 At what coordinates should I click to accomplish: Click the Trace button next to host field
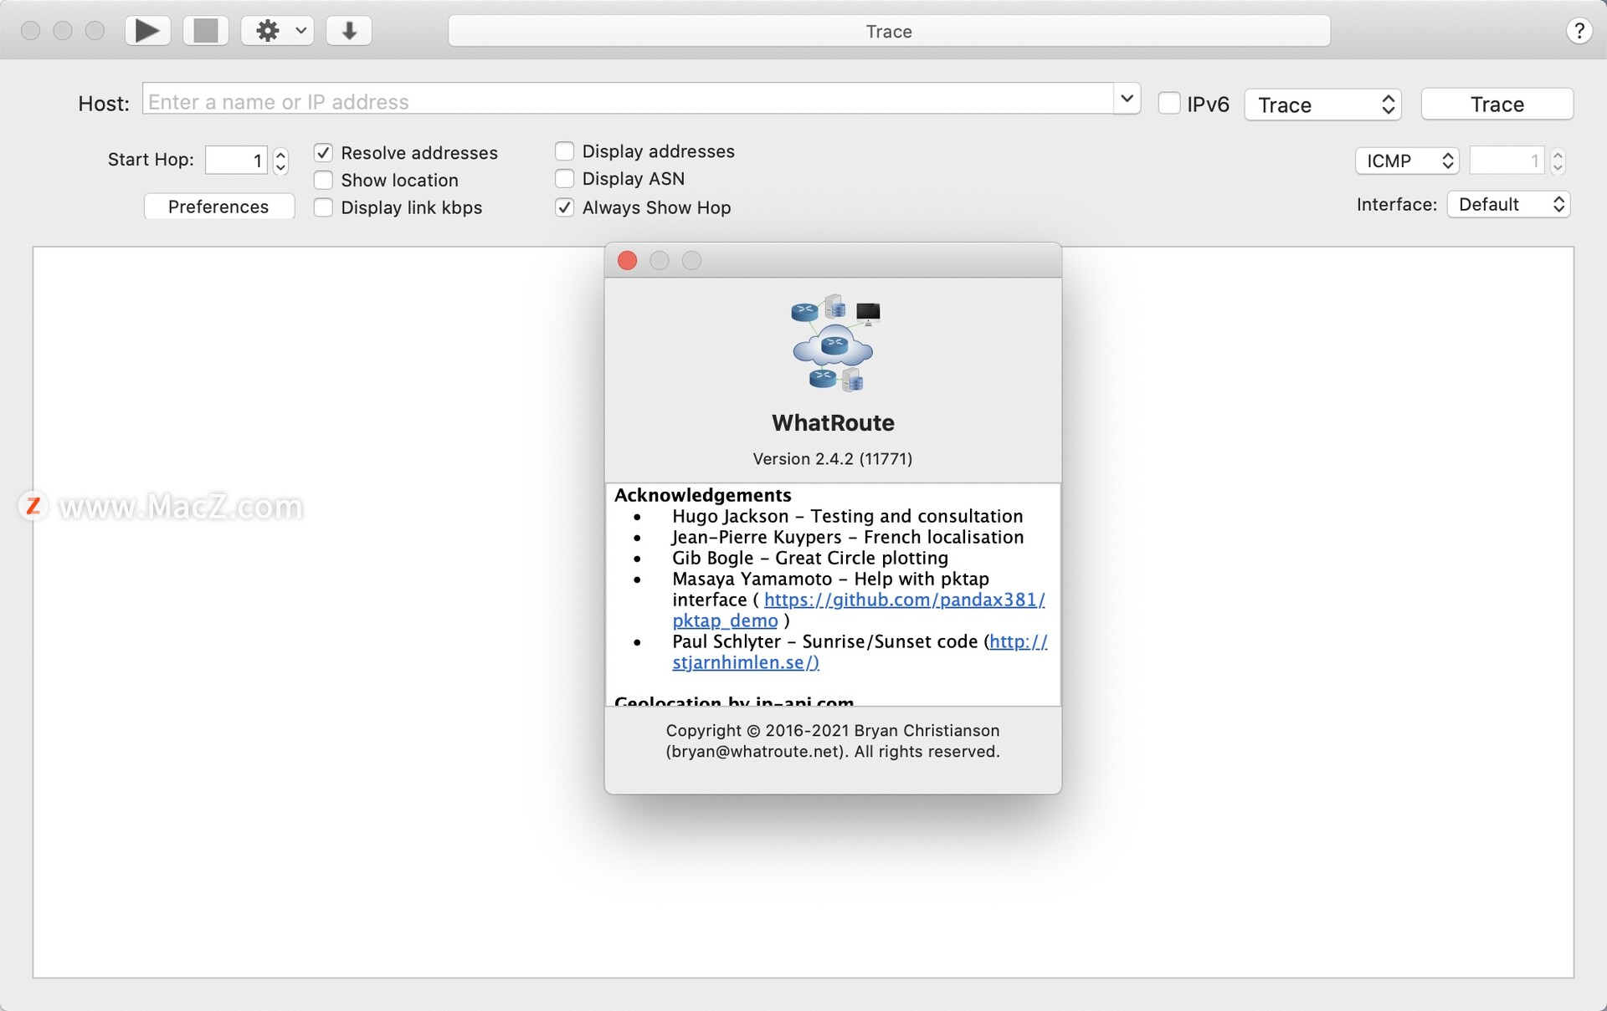click(x=1497, y=105)
